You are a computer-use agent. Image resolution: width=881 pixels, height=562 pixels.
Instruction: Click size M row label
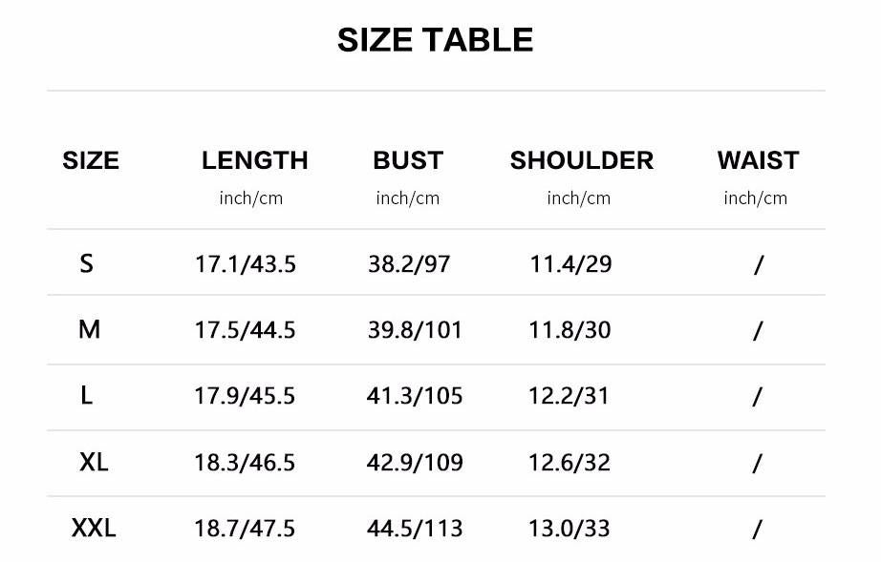[x=89, y=329]
